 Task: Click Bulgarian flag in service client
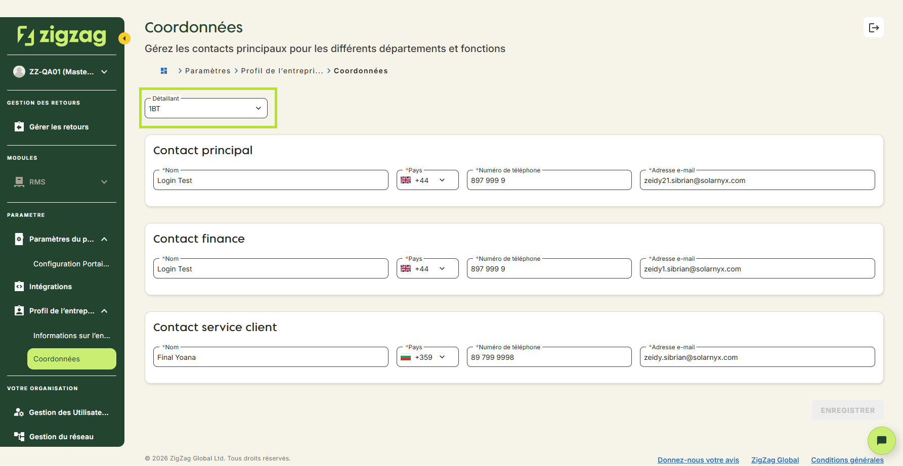(406, 357)
